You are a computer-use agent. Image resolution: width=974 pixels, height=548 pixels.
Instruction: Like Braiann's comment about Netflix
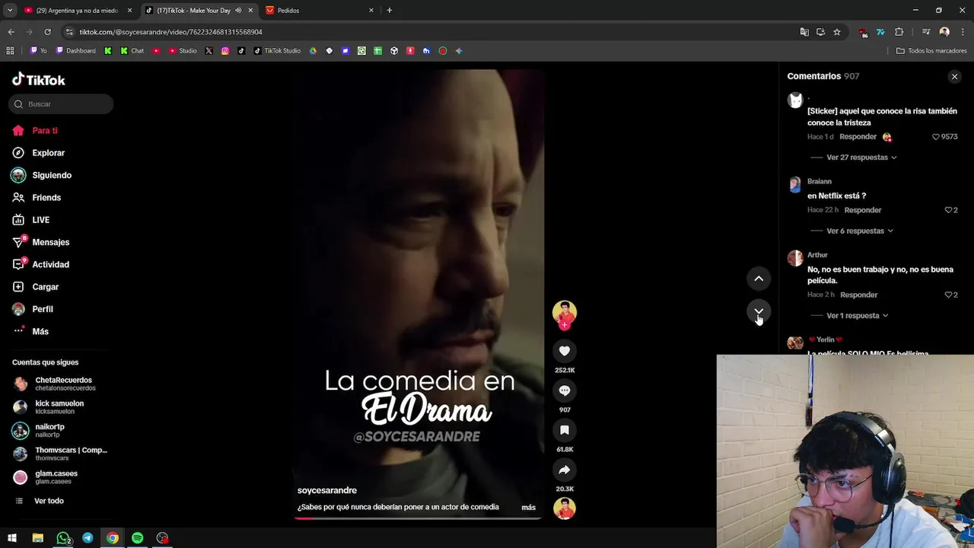point(948,210)
